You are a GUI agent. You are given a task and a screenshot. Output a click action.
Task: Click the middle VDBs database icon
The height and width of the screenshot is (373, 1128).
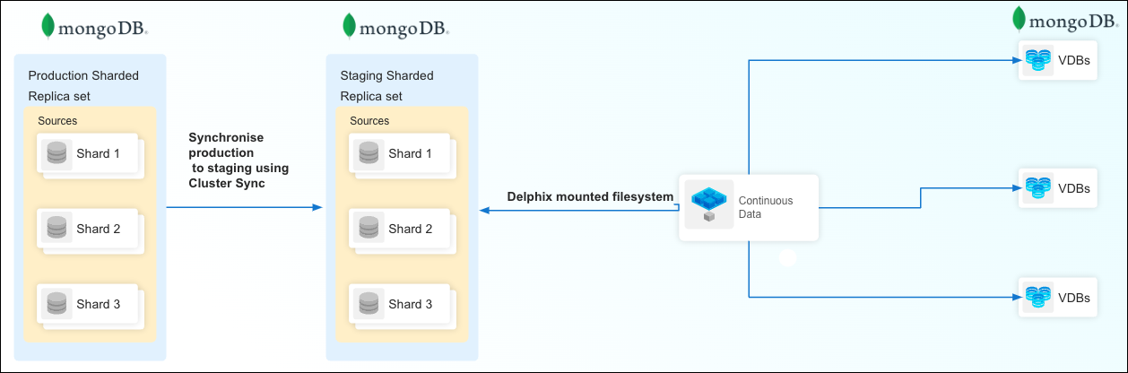coord(1037,188)
